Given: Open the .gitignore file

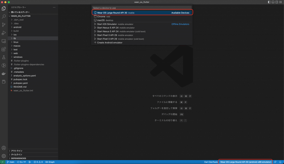Looking at the screenshot, I should pos(33,68).
